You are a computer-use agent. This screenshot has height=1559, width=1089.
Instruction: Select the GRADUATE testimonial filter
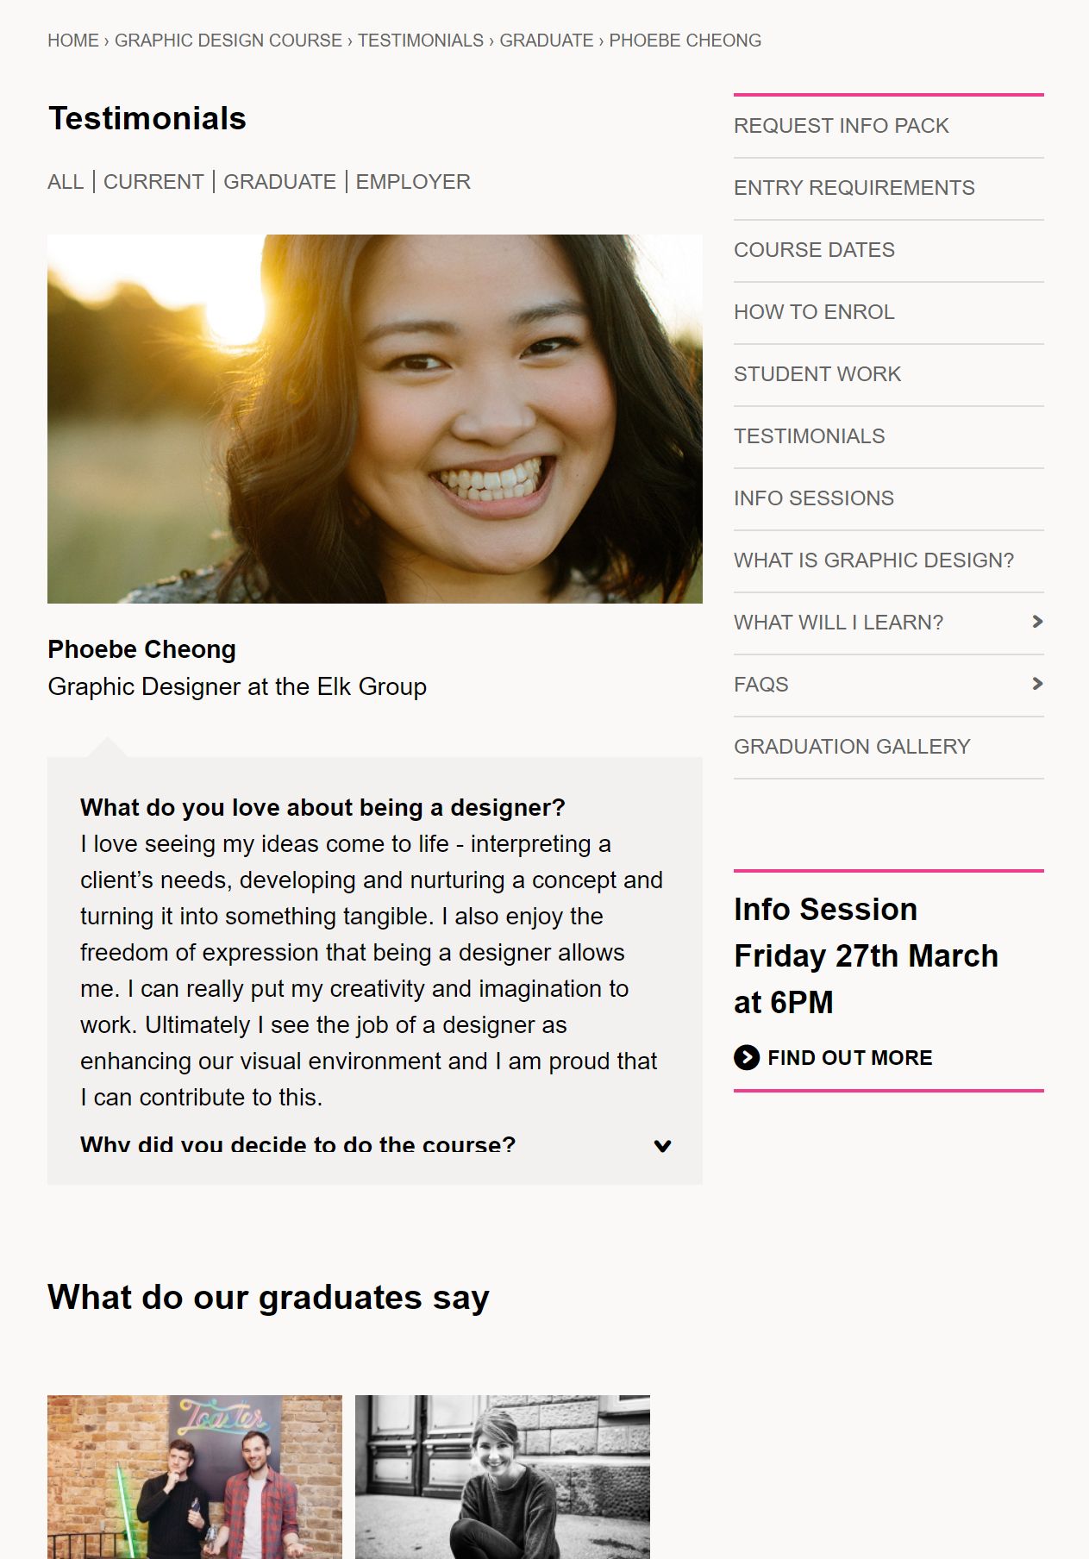279,181
